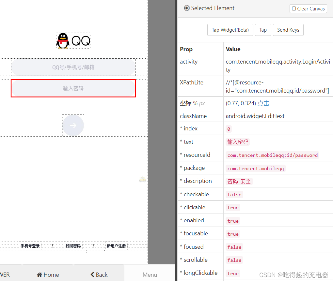Click the Prop column header
This screenshot has width=333, height=281.
point(186,49)
